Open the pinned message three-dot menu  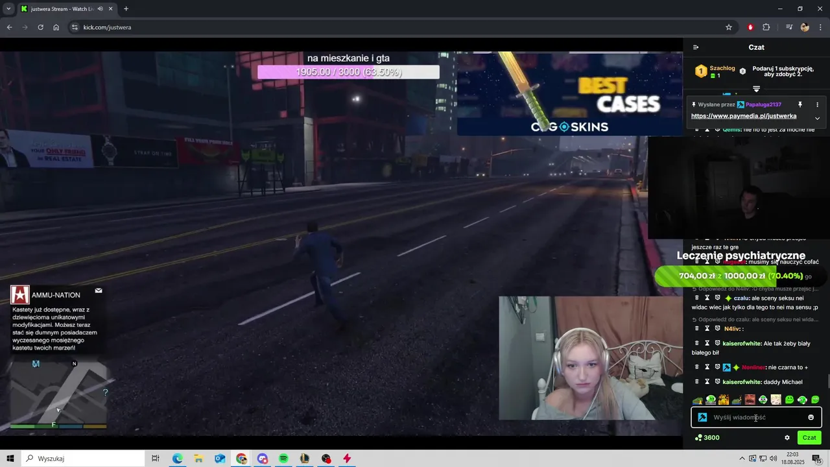click(817, 104)
